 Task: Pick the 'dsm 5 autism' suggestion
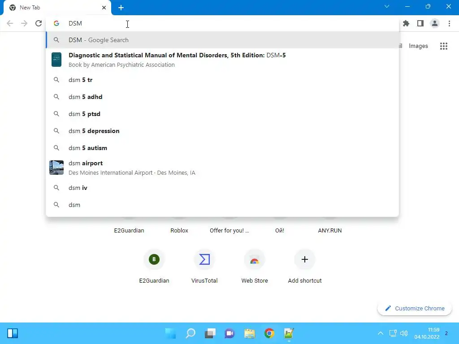tap(222, 148)
